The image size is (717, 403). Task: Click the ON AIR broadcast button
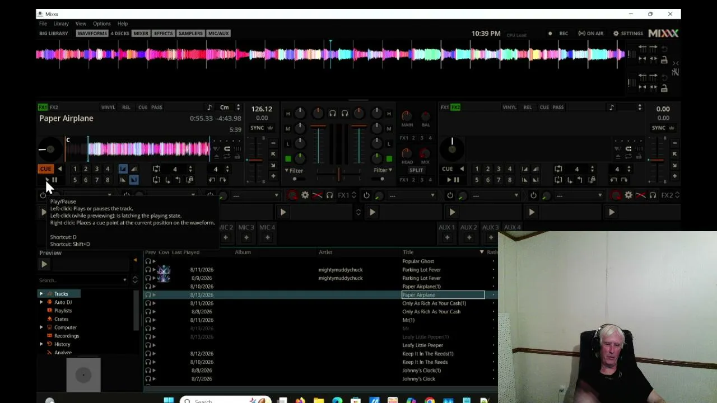pyautogui.click(x=591, y=34)
